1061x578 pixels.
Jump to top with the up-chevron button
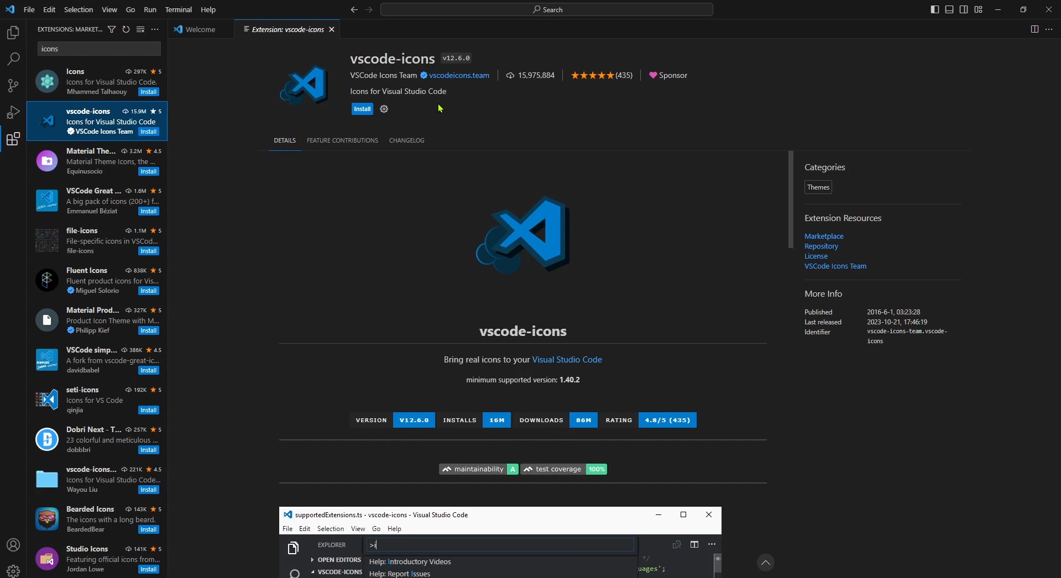[x=766, y=563]
